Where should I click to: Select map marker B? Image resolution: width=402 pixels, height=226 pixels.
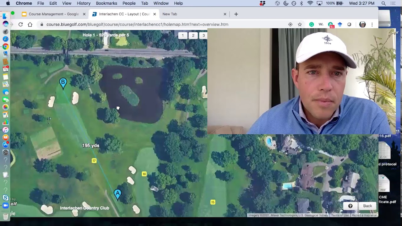click(x=63, y=83)
